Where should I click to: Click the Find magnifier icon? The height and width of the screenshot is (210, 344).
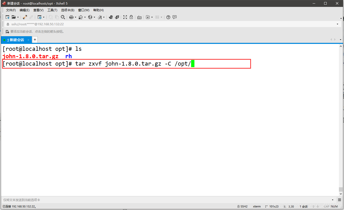(63, 17)
